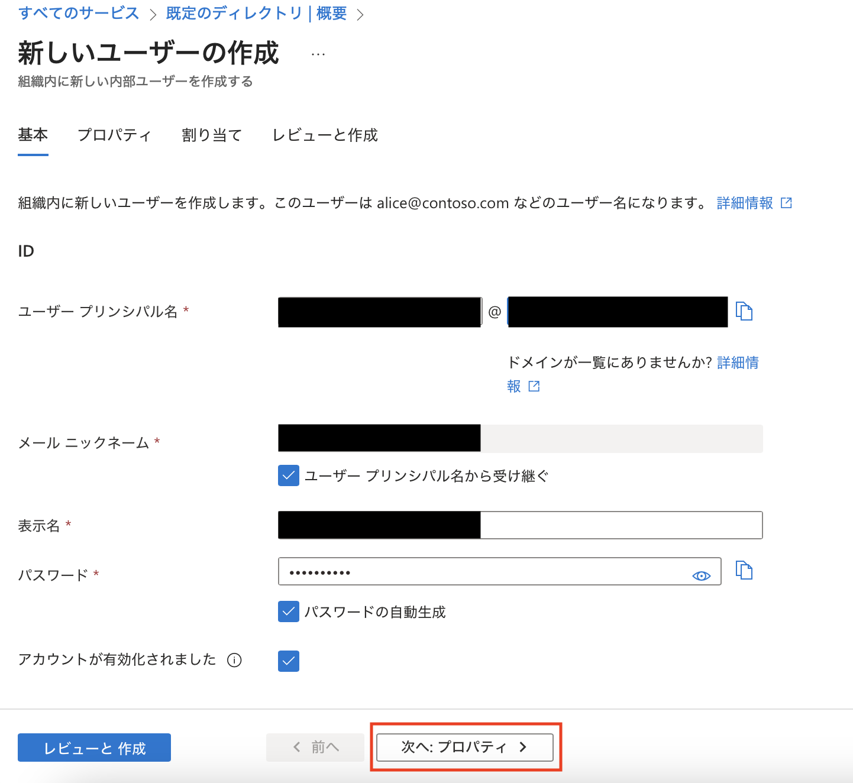Disable パスワードの自動生成

(288, 611)
